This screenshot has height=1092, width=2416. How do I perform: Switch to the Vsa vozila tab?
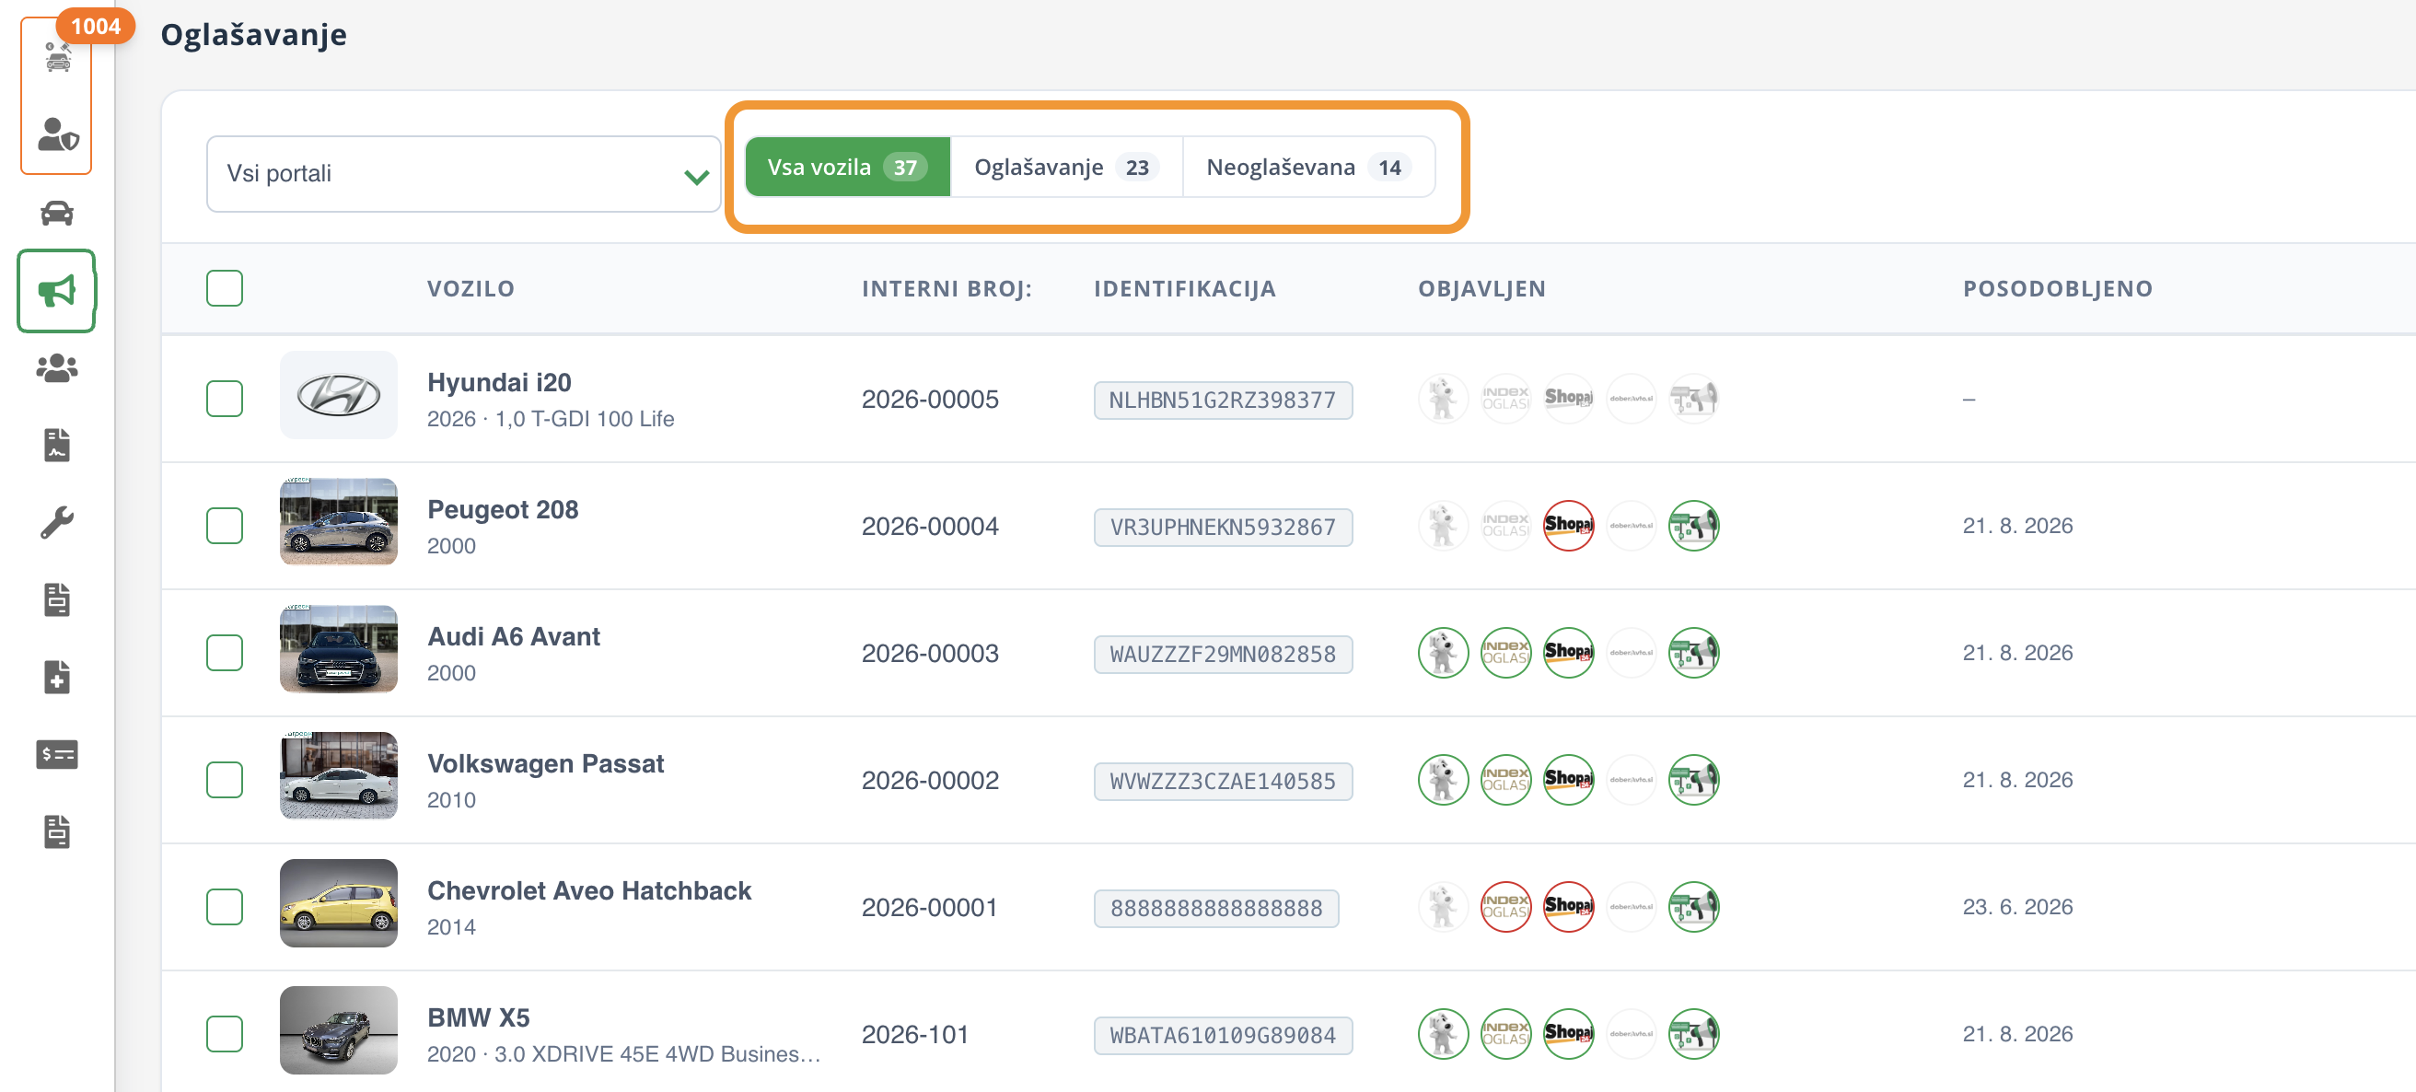(847, 167)
